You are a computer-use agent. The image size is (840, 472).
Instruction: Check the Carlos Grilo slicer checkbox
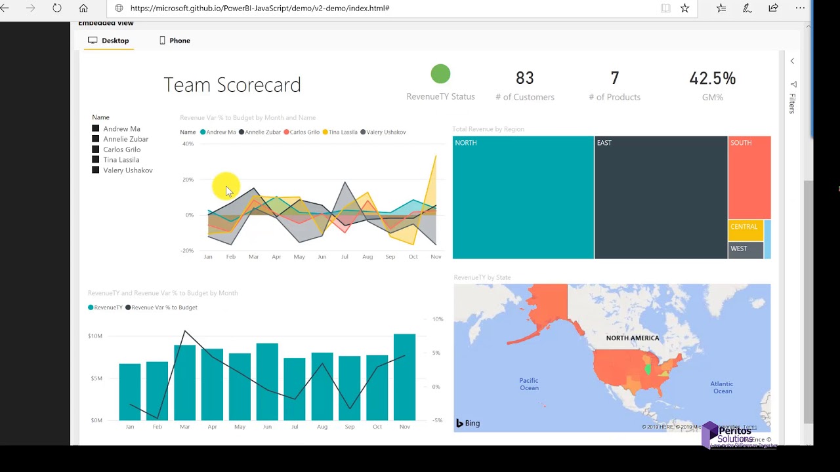[x=96, y=149]
